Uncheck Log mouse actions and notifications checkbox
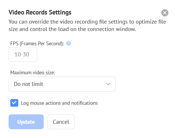 tap(14, 103)
